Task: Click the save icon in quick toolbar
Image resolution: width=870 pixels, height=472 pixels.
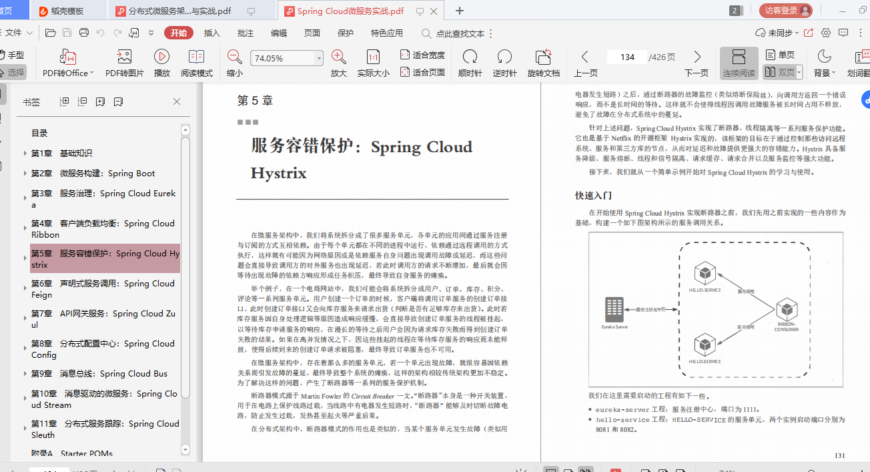Action: pos(67,33)
